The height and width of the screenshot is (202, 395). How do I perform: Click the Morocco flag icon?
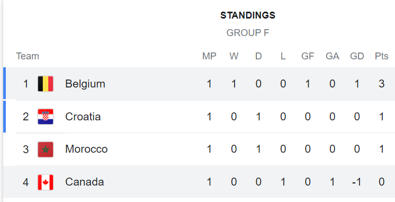tap(46, 150)
